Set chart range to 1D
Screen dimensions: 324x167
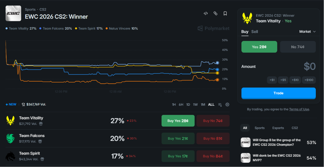click(188, 105)
